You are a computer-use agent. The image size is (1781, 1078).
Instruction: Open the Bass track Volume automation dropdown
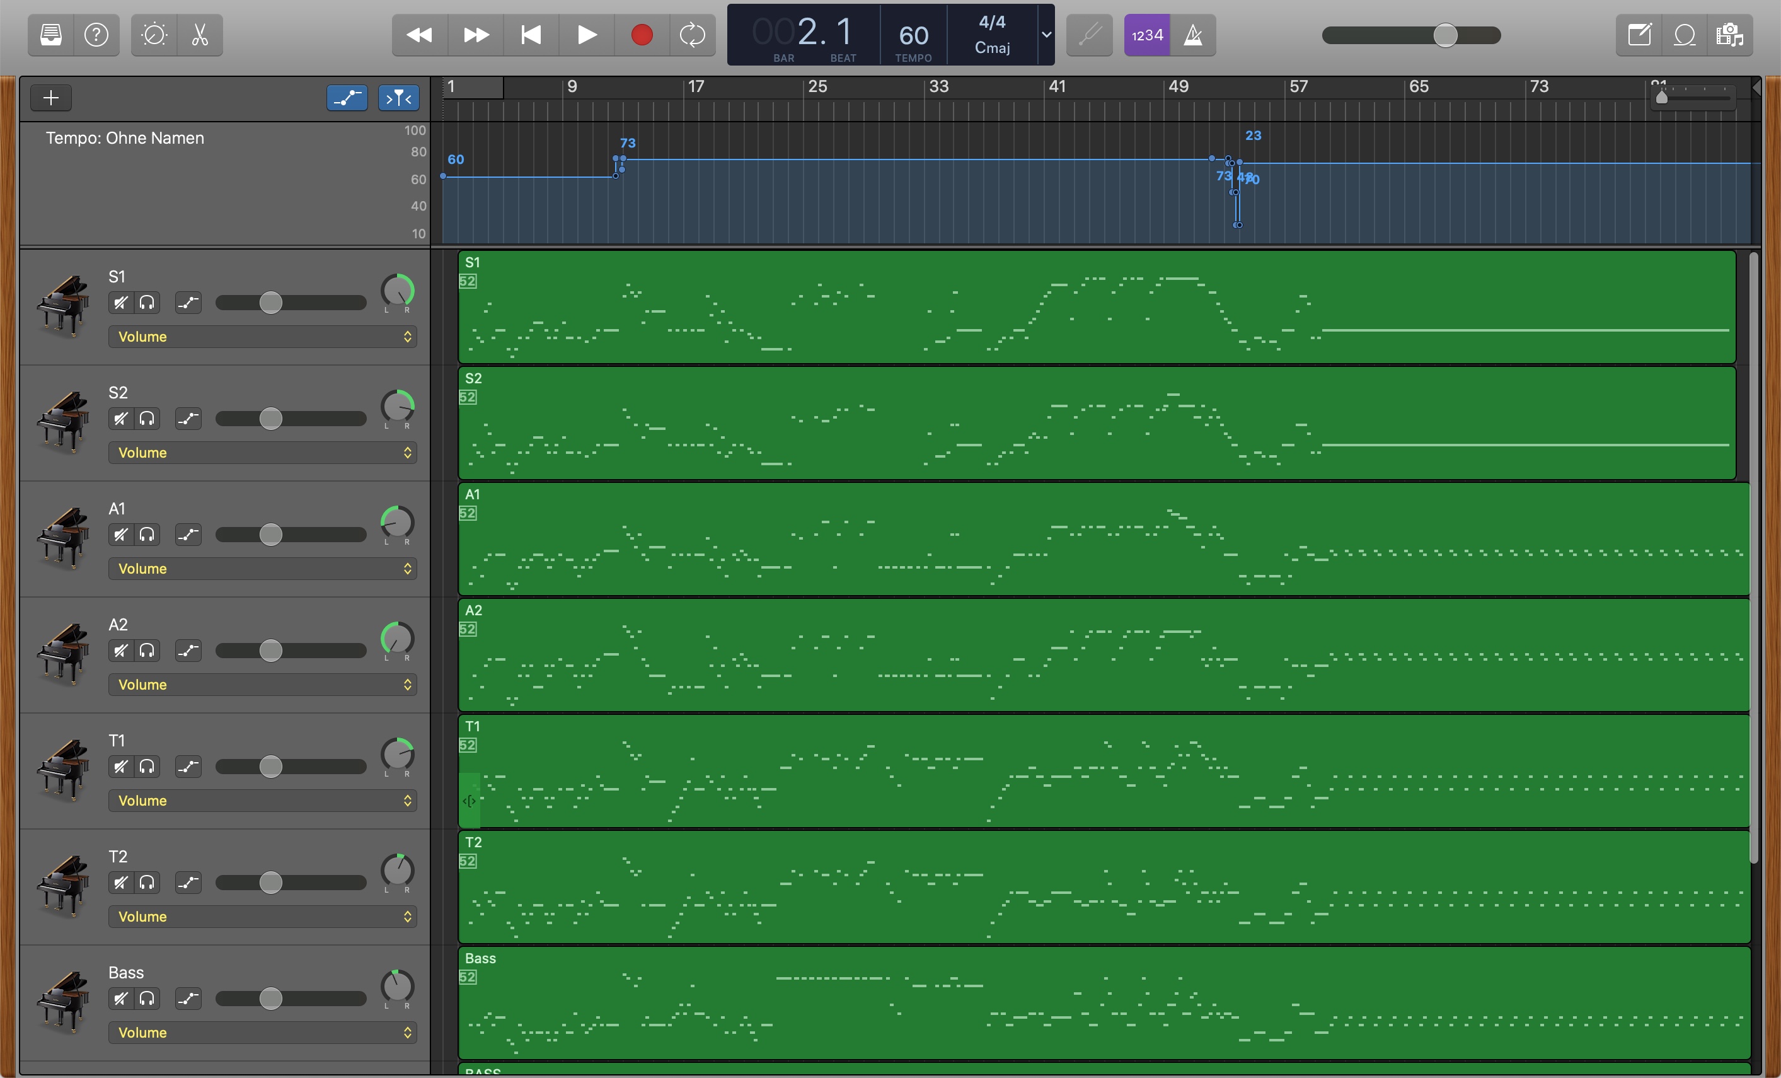[x=262, y=1032]
